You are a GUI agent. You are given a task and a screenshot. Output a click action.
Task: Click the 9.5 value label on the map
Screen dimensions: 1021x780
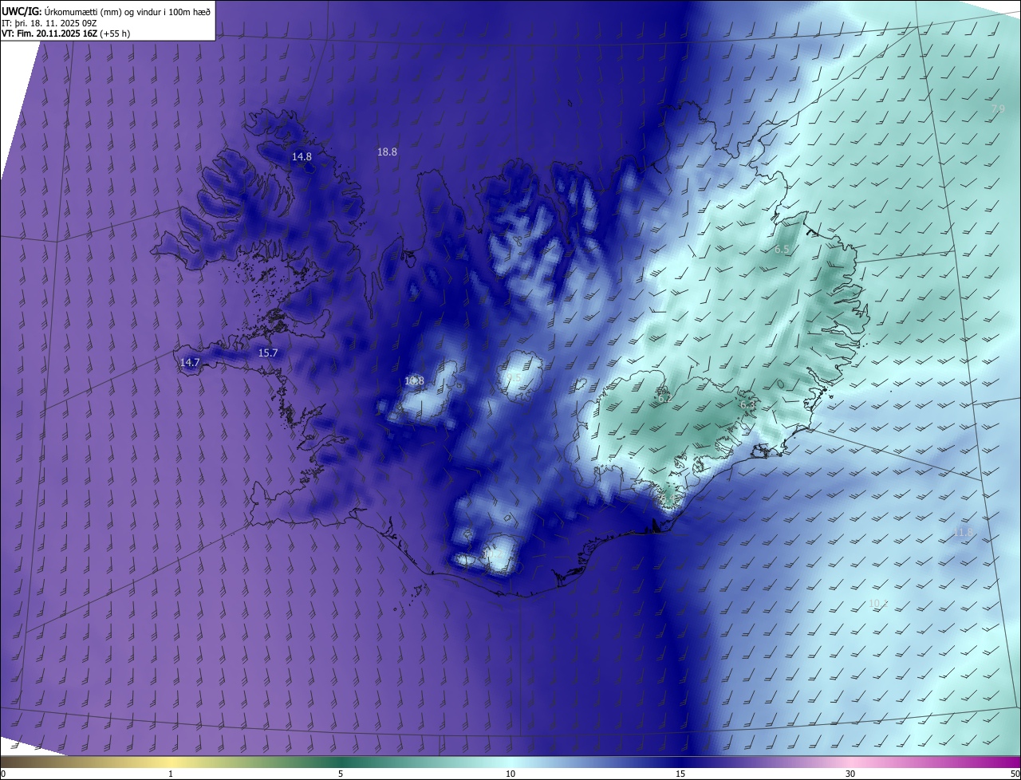[514, 378]
